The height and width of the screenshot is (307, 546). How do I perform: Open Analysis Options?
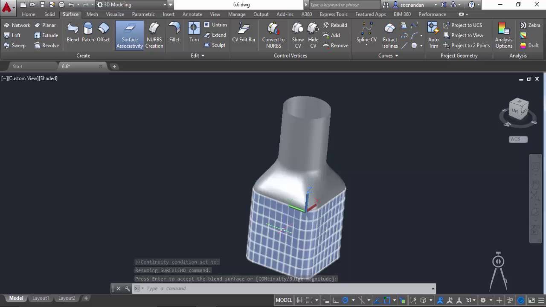504,36
